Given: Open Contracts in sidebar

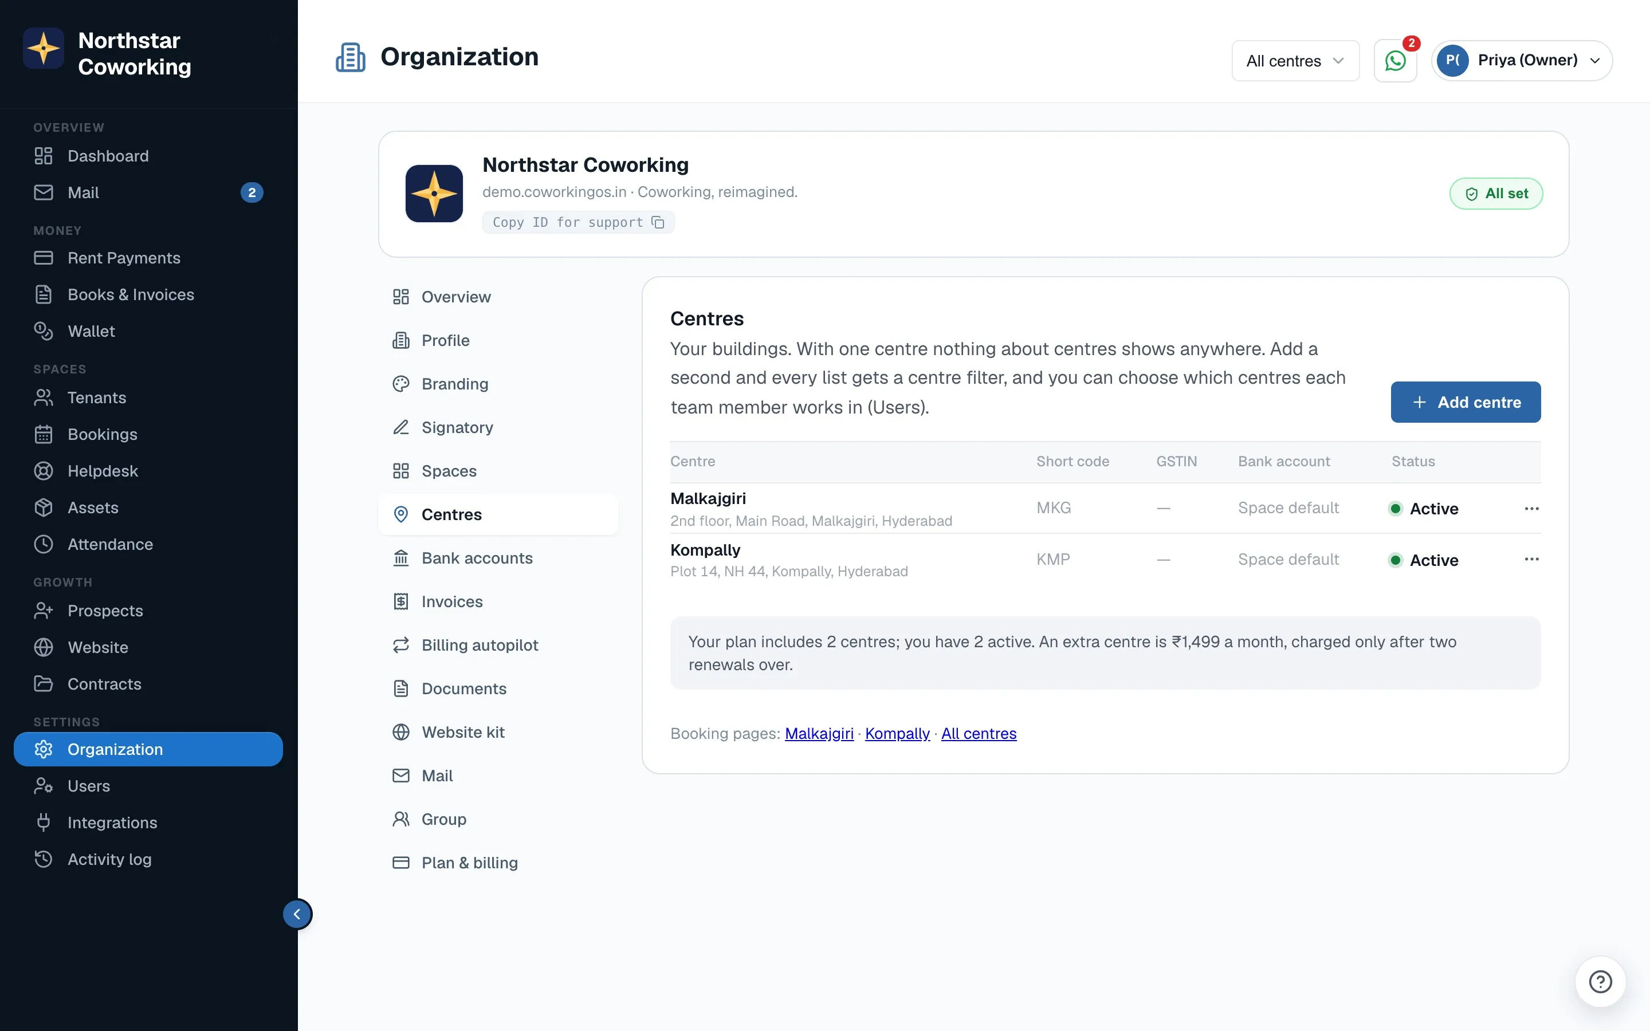Looking at the screenshot, I should tap(148, 684).
